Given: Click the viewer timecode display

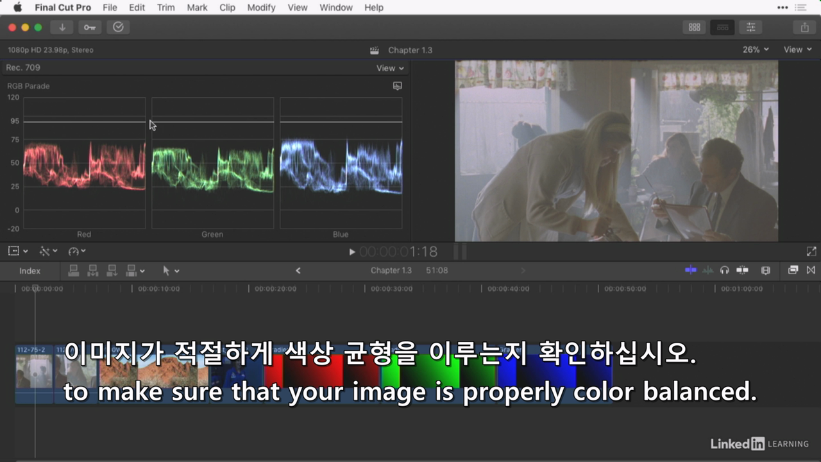Looking at the screenshot, I should click(x=398, y=252).
